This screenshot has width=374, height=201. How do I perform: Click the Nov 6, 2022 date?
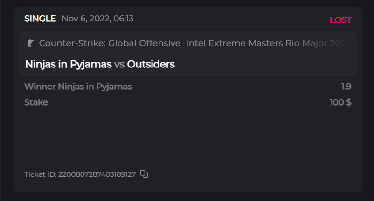86,19
